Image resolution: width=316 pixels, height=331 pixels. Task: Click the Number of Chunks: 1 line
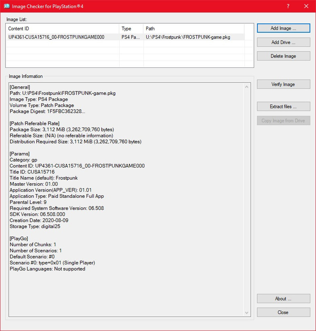(x=33, y=245)
